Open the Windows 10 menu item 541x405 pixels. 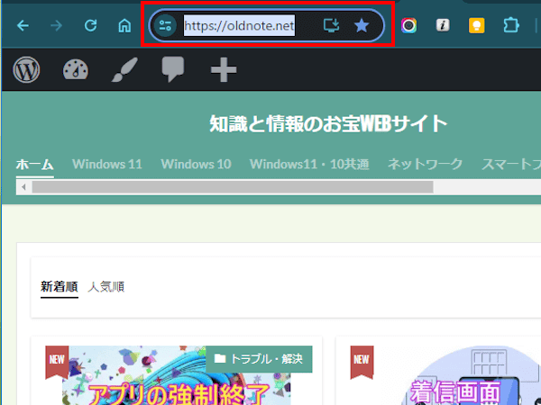tap(196, 165)
